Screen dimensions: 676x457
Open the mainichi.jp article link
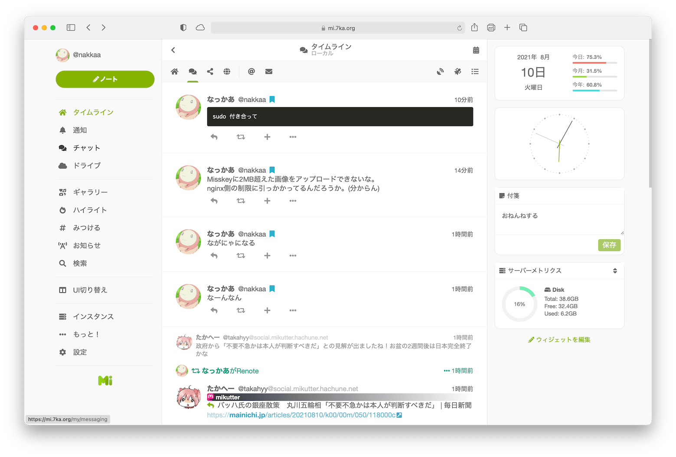click(x=304, y=415)
